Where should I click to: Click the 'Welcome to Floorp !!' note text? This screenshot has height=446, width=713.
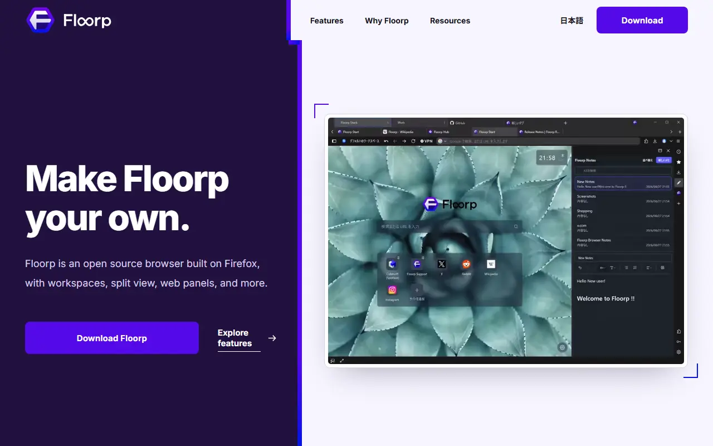coord(605,298)
